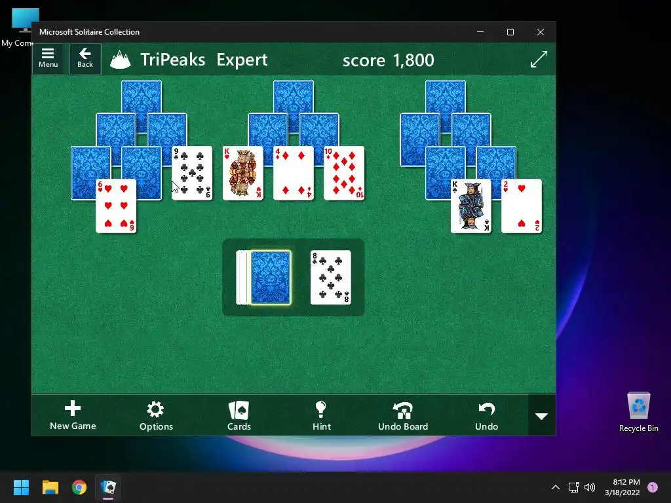
Task: Select the 6 of hearts card
Action: 116,206
